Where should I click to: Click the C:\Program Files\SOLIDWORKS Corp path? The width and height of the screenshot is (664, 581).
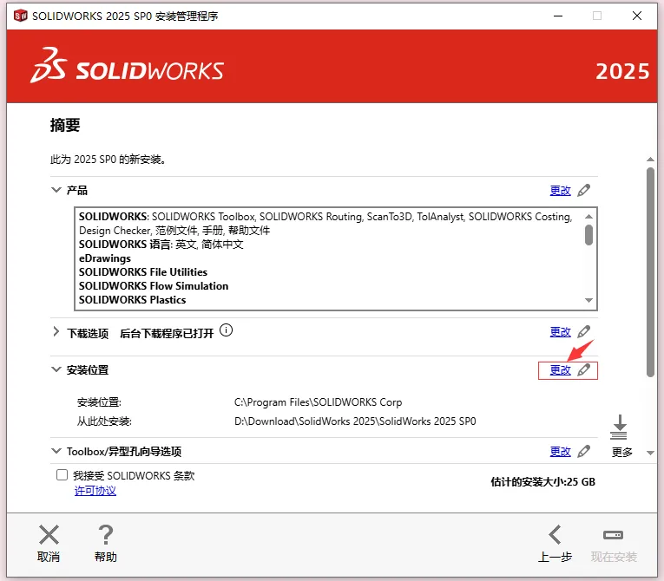[x=318, y=402]
